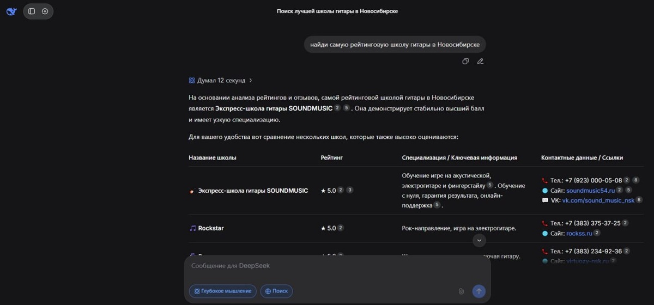Open citation 8 next to the VK link
Viewport: 654px width, 305px height.
[x=639, y=200]
